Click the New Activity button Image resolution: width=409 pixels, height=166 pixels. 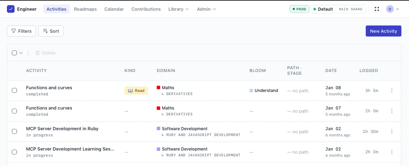pos(383,31)
